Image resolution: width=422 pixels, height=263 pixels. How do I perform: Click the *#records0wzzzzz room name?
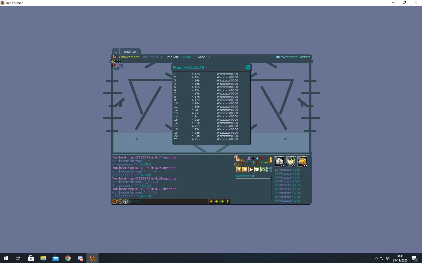tap(296, 57)
